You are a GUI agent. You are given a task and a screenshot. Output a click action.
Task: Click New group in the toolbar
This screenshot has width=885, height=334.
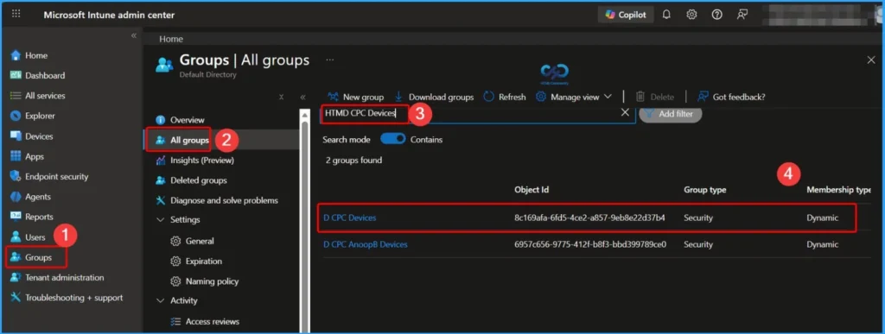(355, 97)
